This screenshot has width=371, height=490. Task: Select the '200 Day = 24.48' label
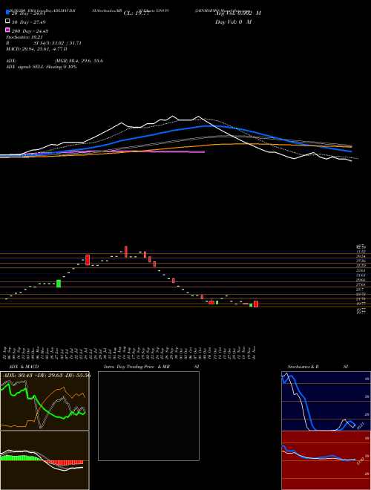coord(30,31)
